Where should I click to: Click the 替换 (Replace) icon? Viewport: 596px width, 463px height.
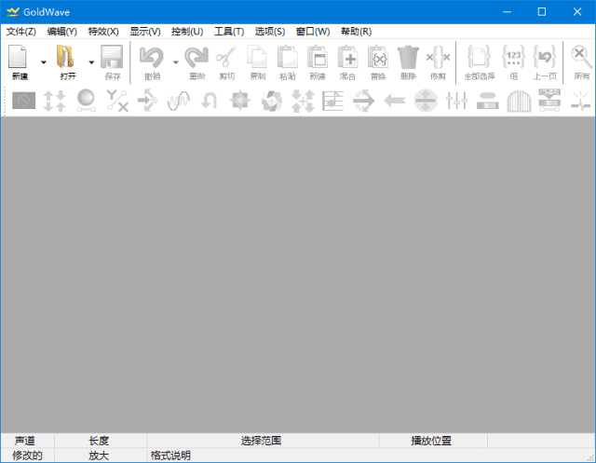pyautogui.click(x=378, y=57)
